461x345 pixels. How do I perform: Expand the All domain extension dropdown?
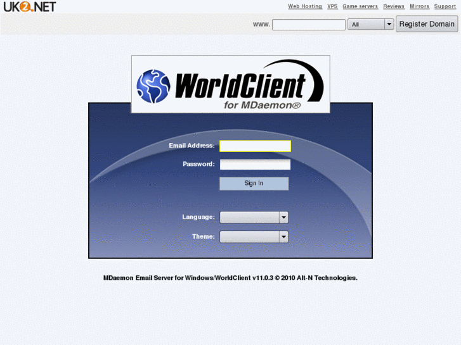coord(371,24)
